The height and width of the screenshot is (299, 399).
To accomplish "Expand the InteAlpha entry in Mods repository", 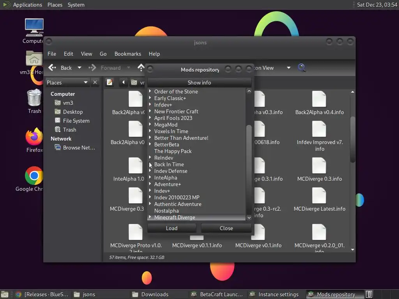I will pyautogui.click(x=150, y=177).
